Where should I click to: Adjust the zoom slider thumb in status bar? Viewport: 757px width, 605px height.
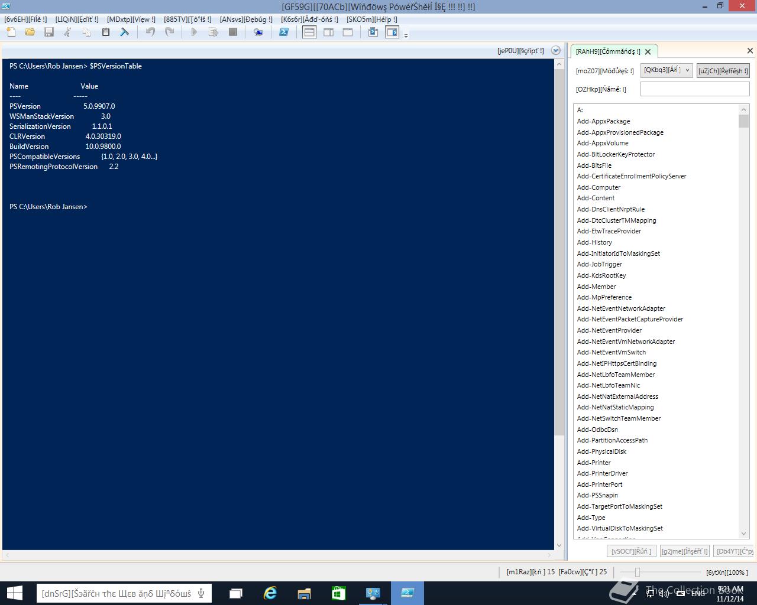click(637, 572)
